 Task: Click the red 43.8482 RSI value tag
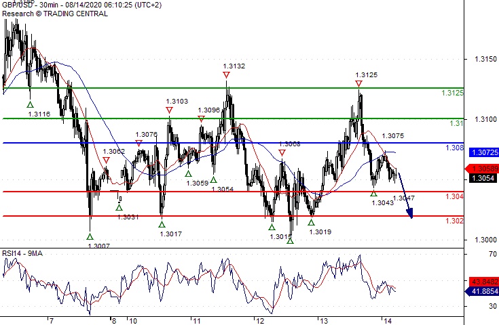pos(484,282)
